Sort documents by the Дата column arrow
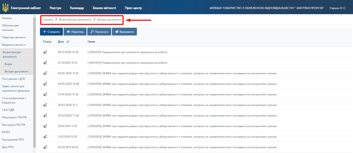The height and width of the screenshot is (153, 353). (x=68, y=42)
